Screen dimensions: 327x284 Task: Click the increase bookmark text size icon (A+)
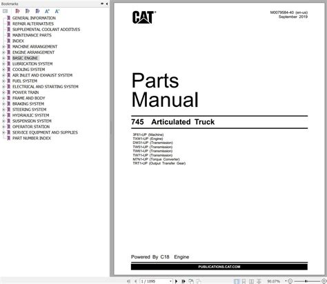coord(47,11)
